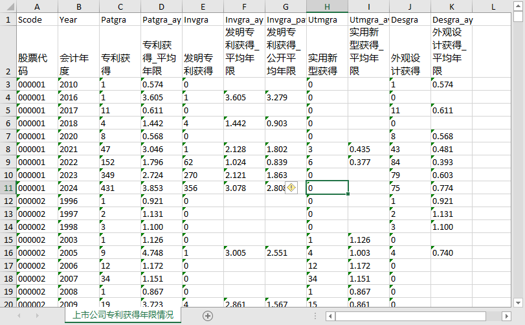This screenshot has width=525, height=325.
Task: Click the Scode cell in row 1
Action: [37, 20]
